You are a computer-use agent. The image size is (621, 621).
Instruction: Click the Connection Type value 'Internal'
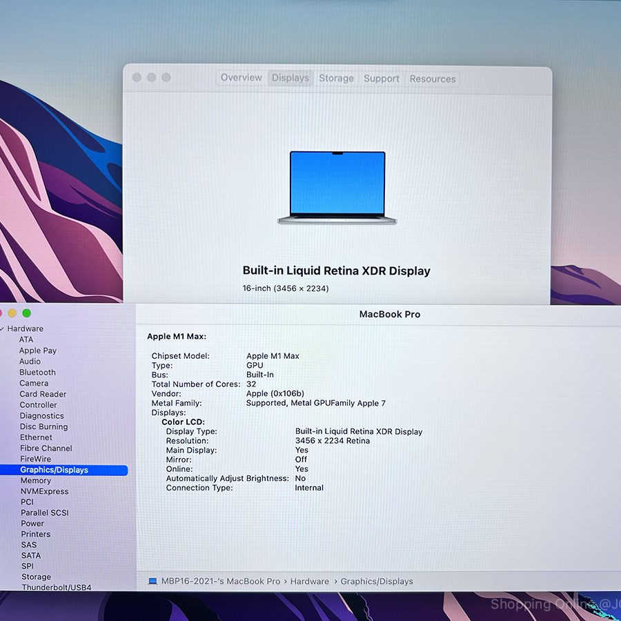(309, 488)
